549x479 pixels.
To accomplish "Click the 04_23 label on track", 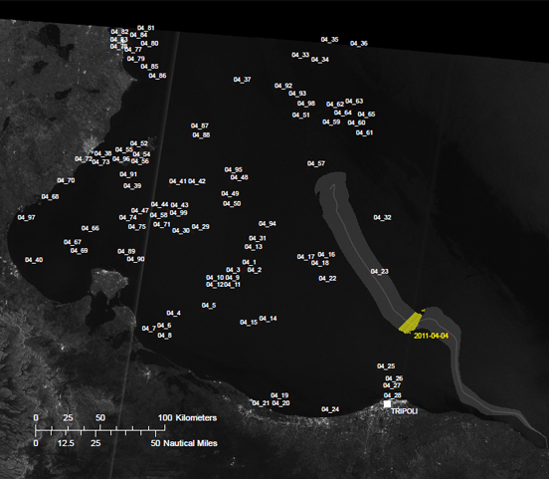I will click(380, 272).
